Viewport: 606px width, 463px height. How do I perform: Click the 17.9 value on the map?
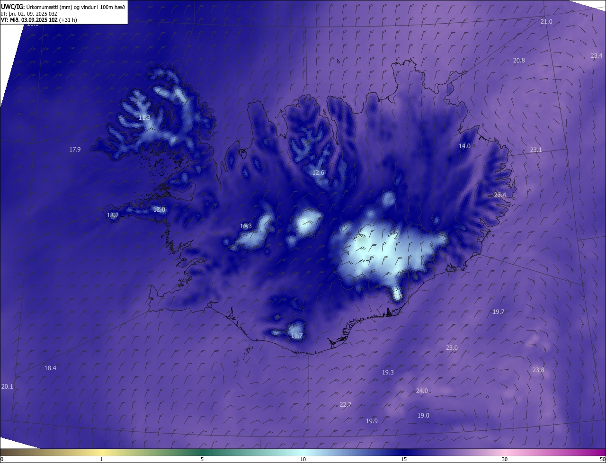(75, 149)
